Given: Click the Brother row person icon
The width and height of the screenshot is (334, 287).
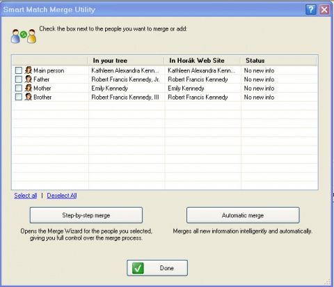Looking at the screenshot, I should click(29, 97).
